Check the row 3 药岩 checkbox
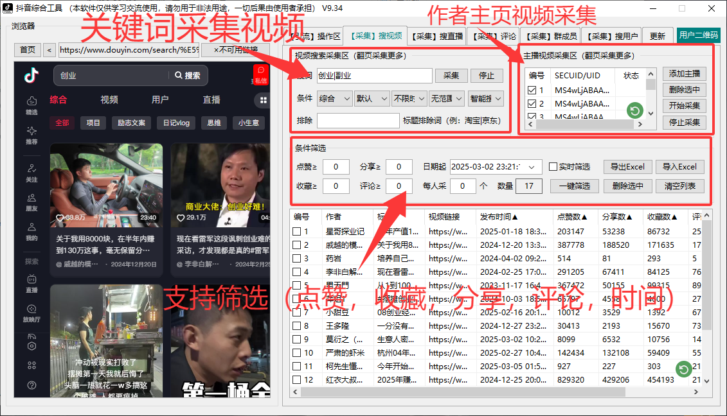The width and height of the screenshot is (727, 416). pos(297,259)
